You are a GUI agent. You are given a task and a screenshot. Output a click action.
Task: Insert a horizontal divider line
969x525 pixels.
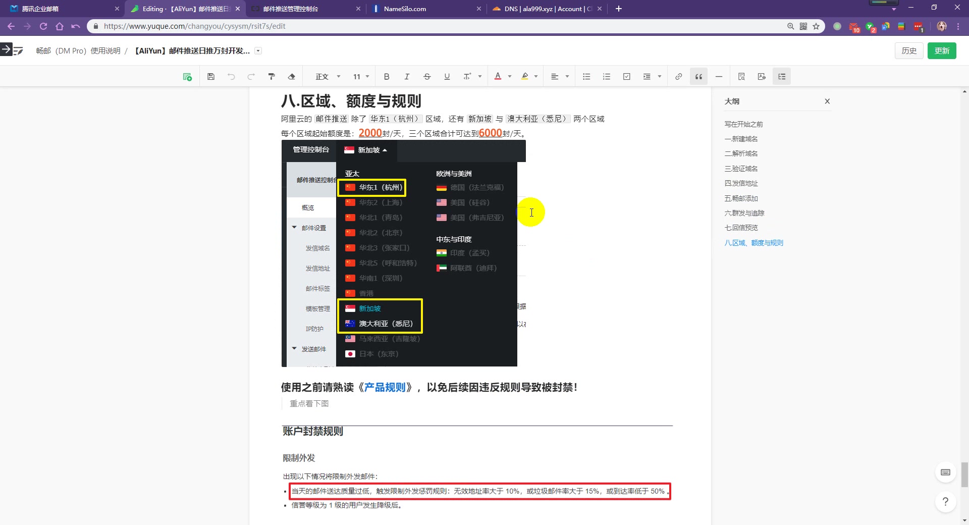point(719,77)
